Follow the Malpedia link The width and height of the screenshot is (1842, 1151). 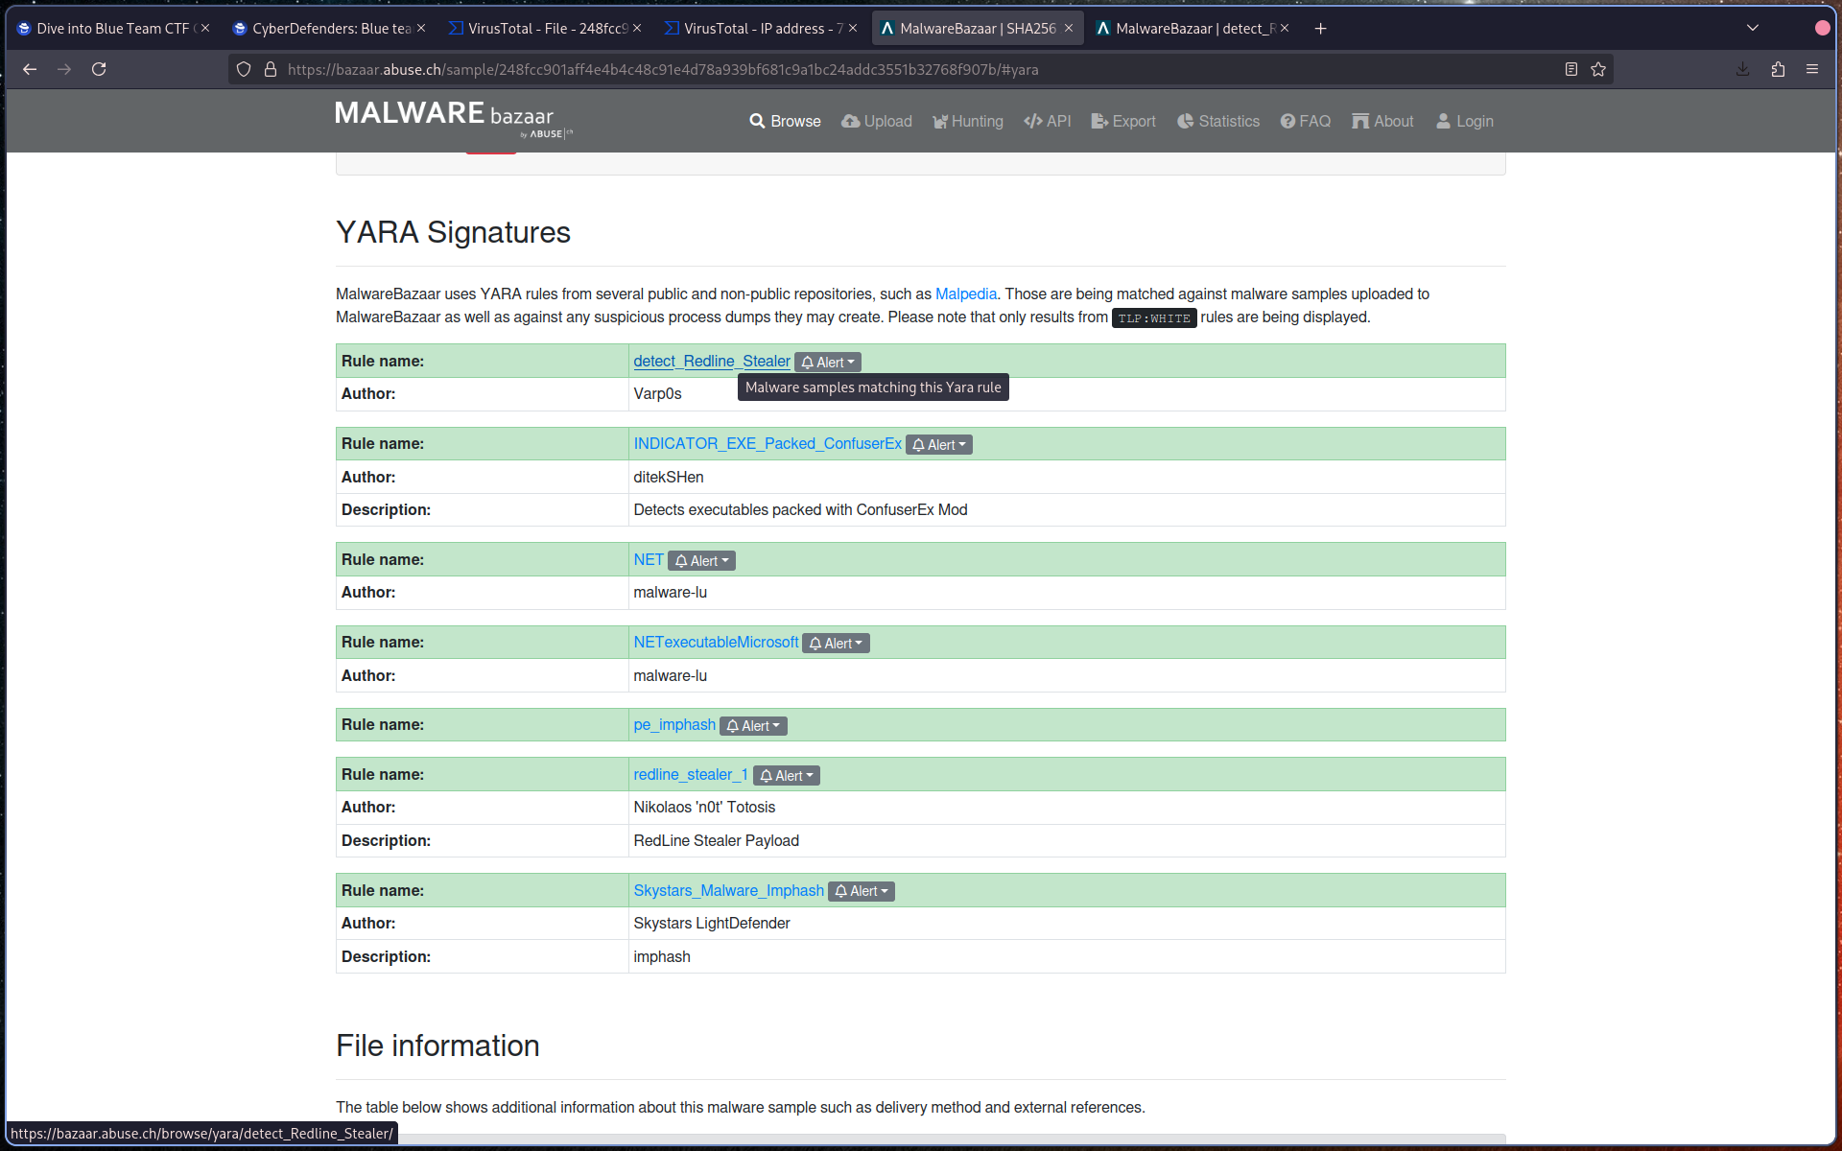pyautogui.click(x=966, y=294)
